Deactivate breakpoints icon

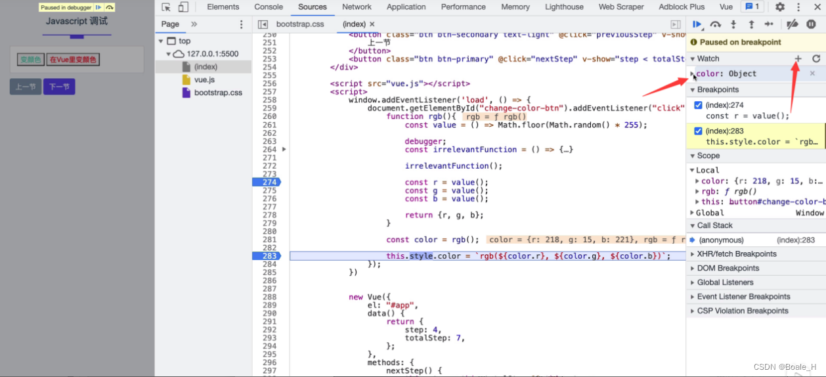point(793,24)
